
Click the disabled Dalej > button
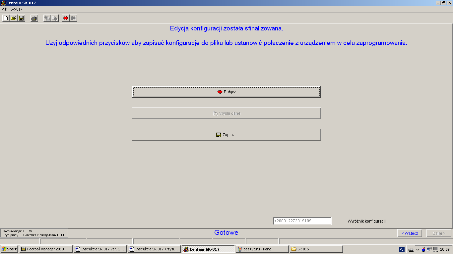pos(439,233)
